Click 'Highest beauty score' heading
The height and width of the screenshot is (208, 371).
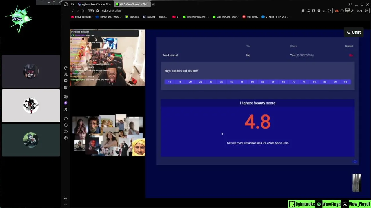click(x=257, y=103)
